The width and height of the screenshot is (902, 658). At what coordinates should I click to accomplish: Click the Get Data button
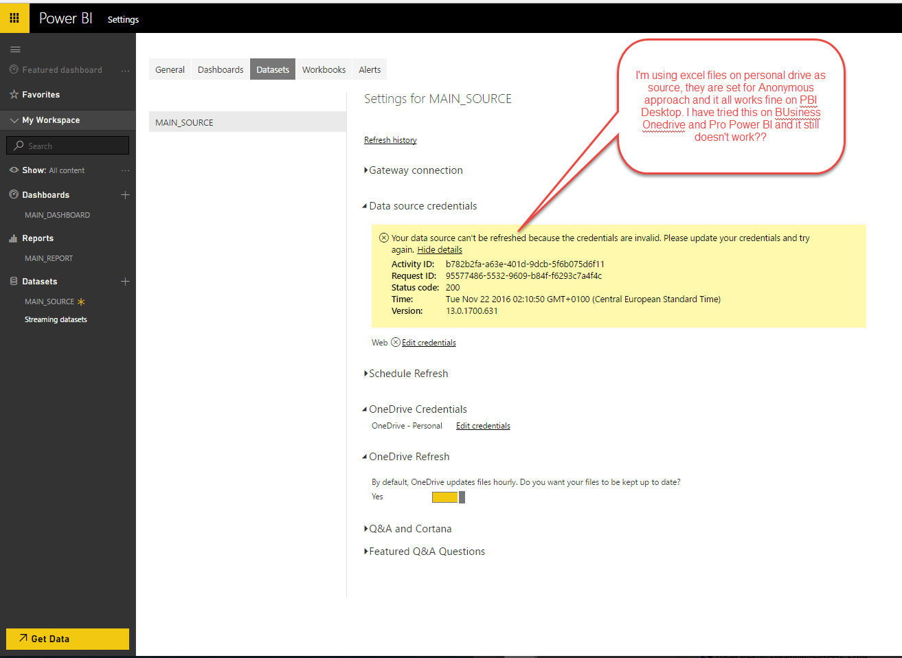[x=67, y=639]
